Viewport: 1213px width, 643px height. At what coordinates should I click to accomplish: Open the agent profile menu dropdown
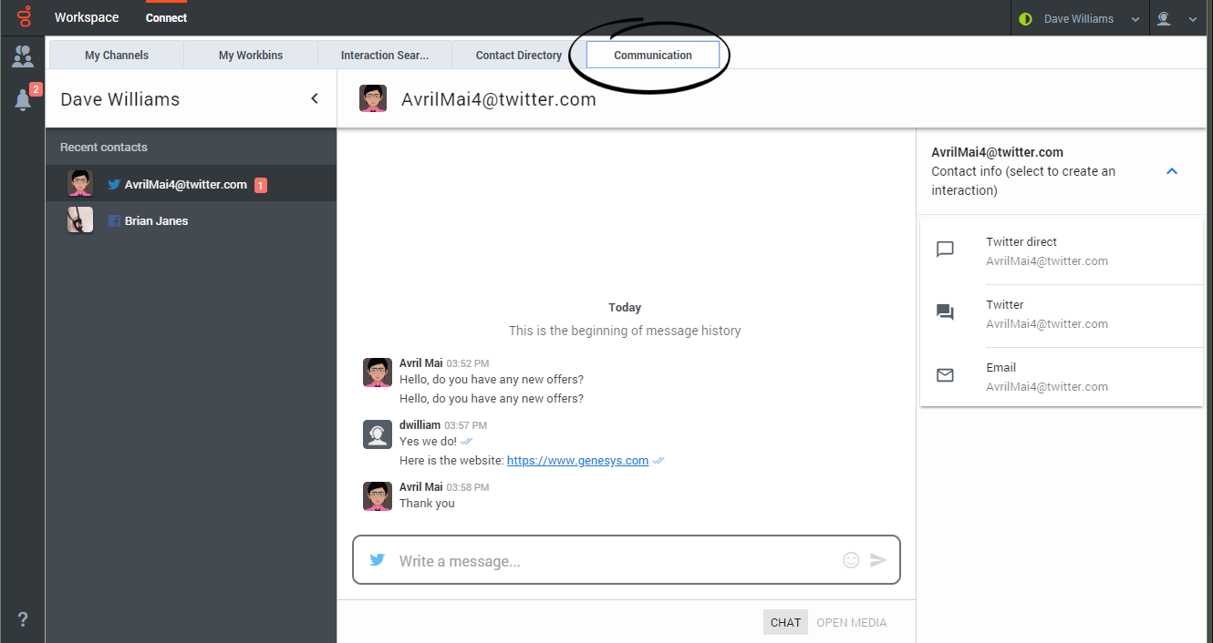click(x=1175, y=18)
